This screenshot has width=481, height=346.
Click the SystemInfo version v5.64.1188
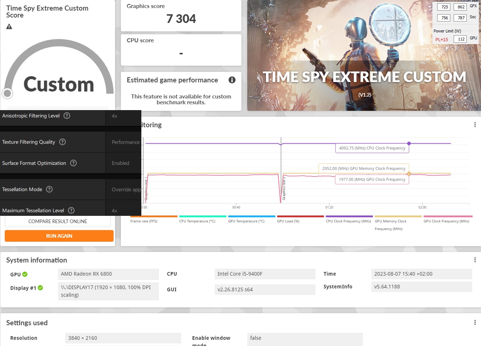pyautogui.click(x=422, y=287)
